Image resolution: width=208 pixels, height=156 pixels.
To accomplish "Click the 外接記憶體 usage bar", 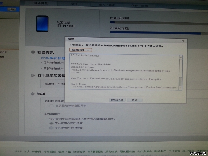I will 159,33.
